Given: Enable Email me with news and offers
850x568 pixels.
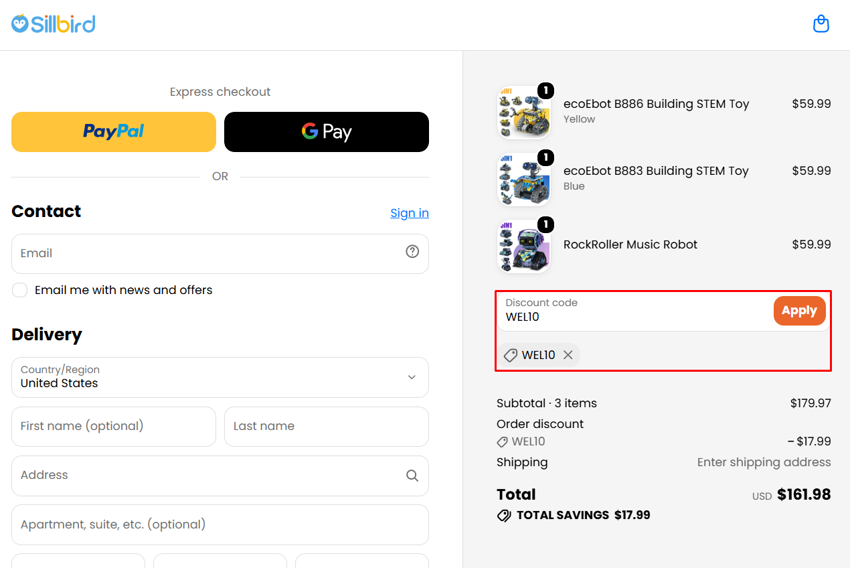Looking at the screenshot, I should tap(20, 290).
